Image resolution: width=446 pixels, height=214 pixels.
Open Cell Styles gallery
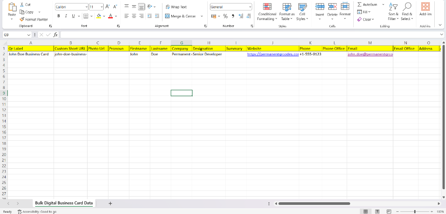pos(302,12)
